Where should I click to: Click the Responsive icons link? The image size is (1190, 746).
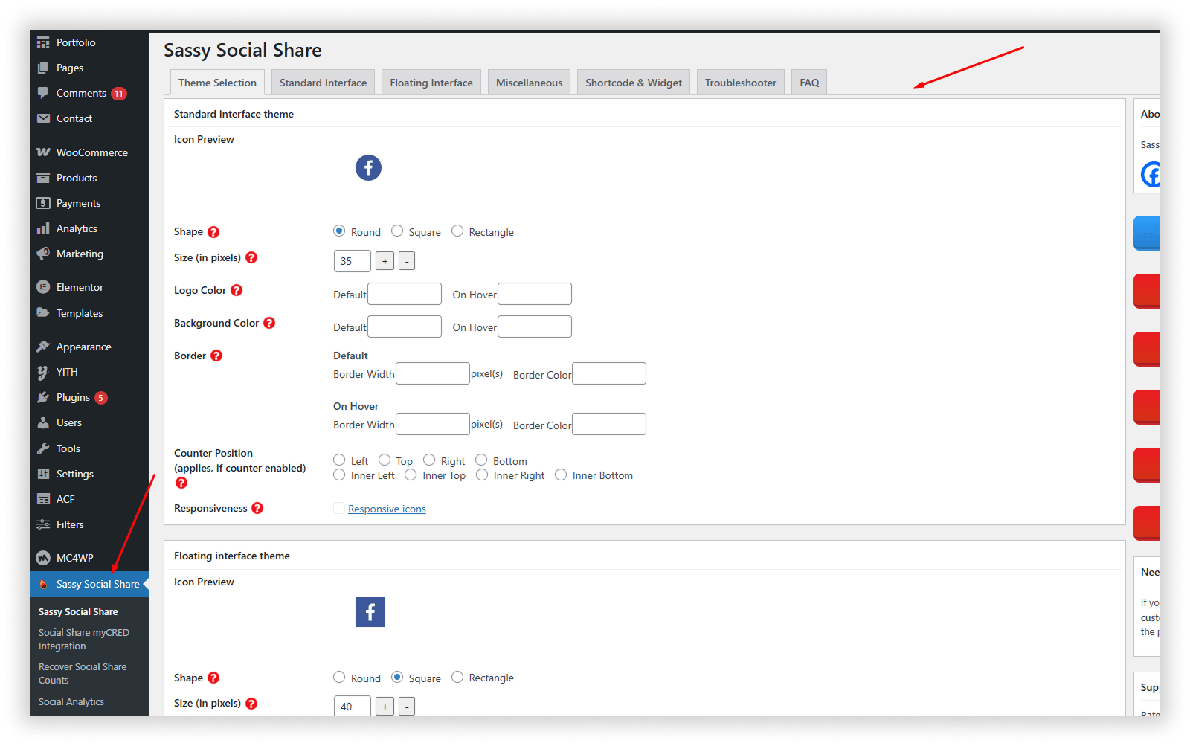(x=387, y=509)
